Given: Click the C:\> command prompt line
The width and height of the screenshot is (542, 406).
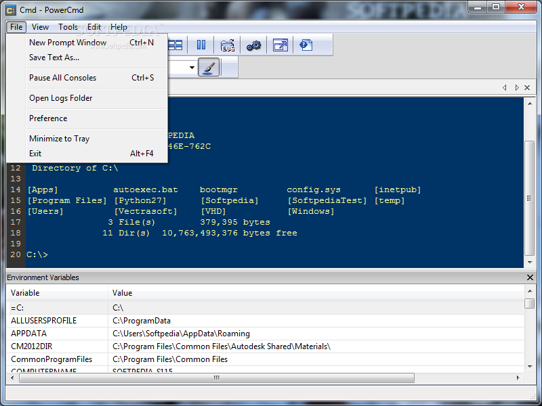Looking at the screenshot, I should [x=37, y=255].
